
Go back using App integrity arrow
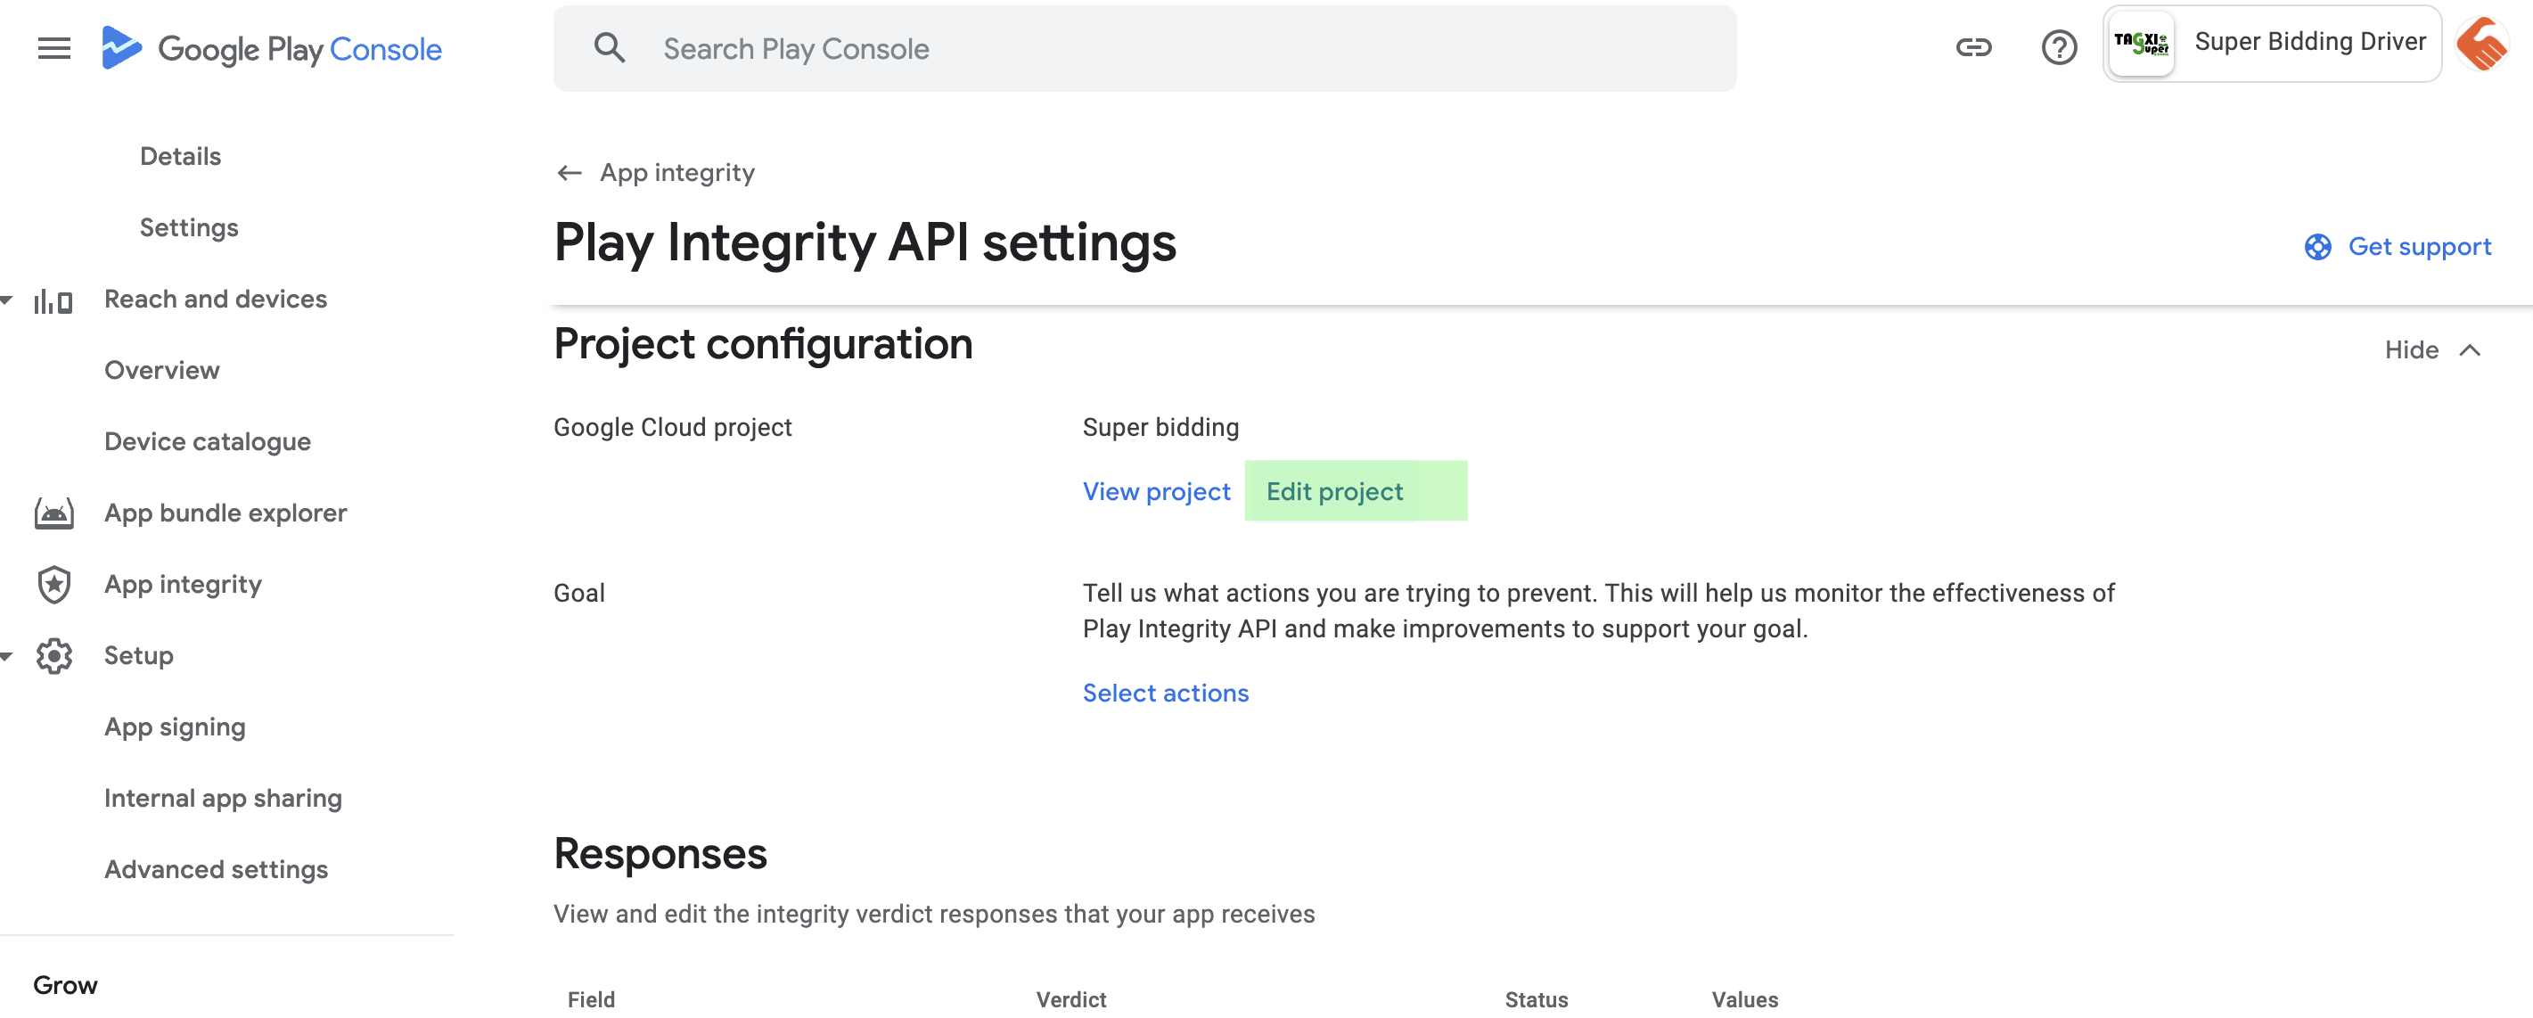(x=570, y=173)
